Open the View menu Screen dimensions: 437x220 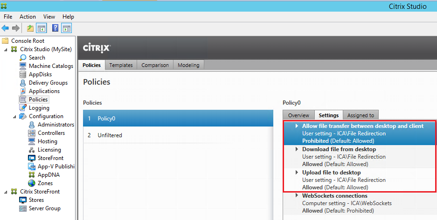(x=49, y=17)
